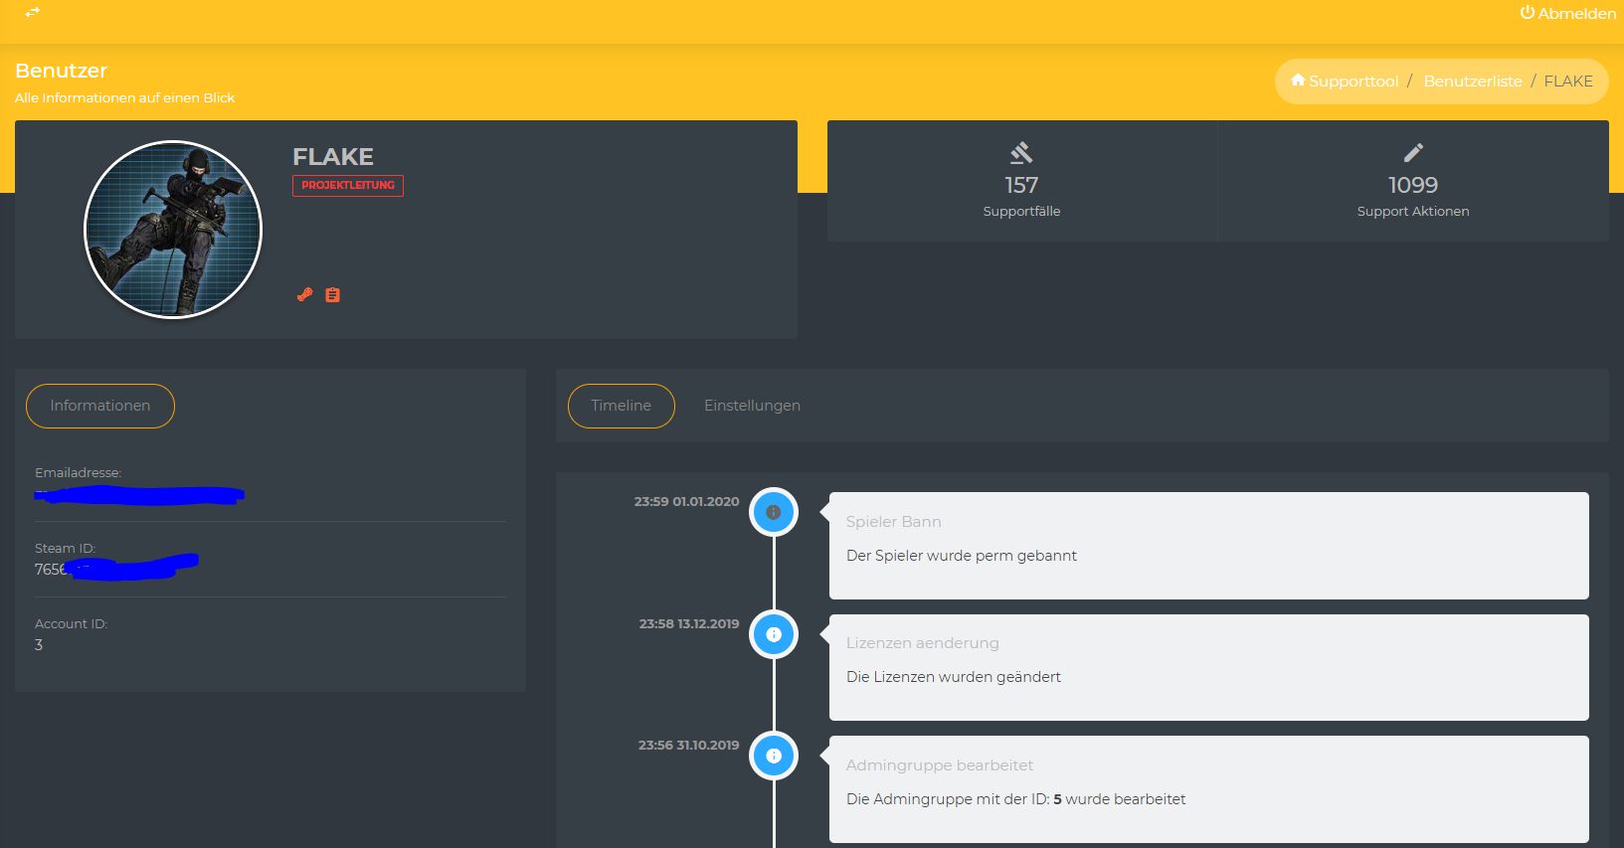
Task: Switch to the Timeline tab
Action: pos(621,406)
